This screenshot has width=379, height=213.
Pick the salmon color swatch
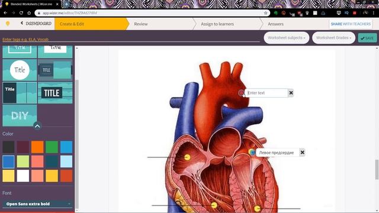37,176
